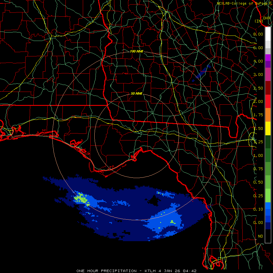Click the 4.00 legend value
Image resolution: width=273 pixels, height=273 pixels.
coord(258,61)
